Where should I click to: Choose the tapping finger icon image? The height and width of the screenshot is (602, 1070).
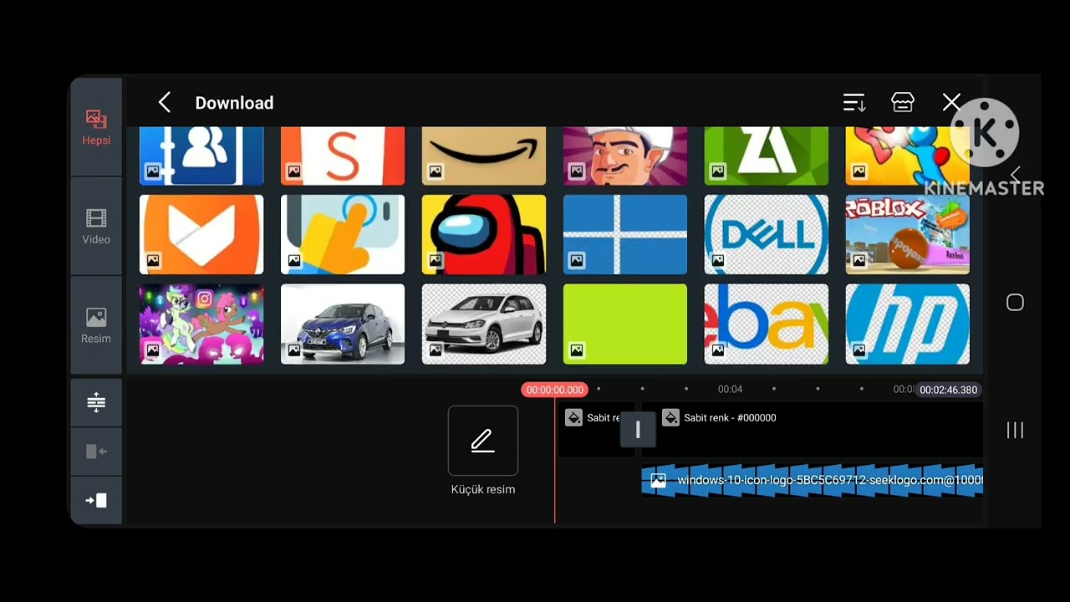pyautogui.click(x=343, y=235)
